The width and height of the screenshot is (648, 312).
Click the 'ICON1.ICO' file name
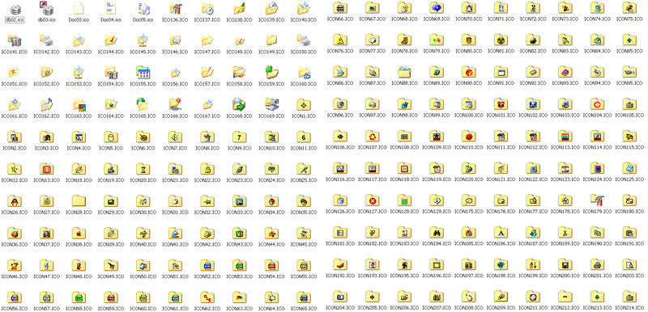[x=305, y=116]
